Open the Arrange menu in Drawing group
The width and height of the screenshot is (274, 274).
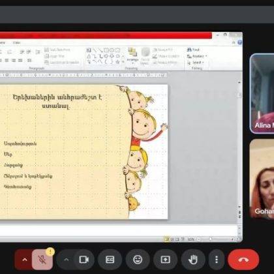click(x=132, y=55)
